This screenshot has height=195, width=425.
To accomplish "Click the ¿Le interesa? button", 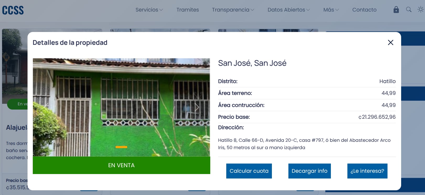I will (x=367, y=171).
